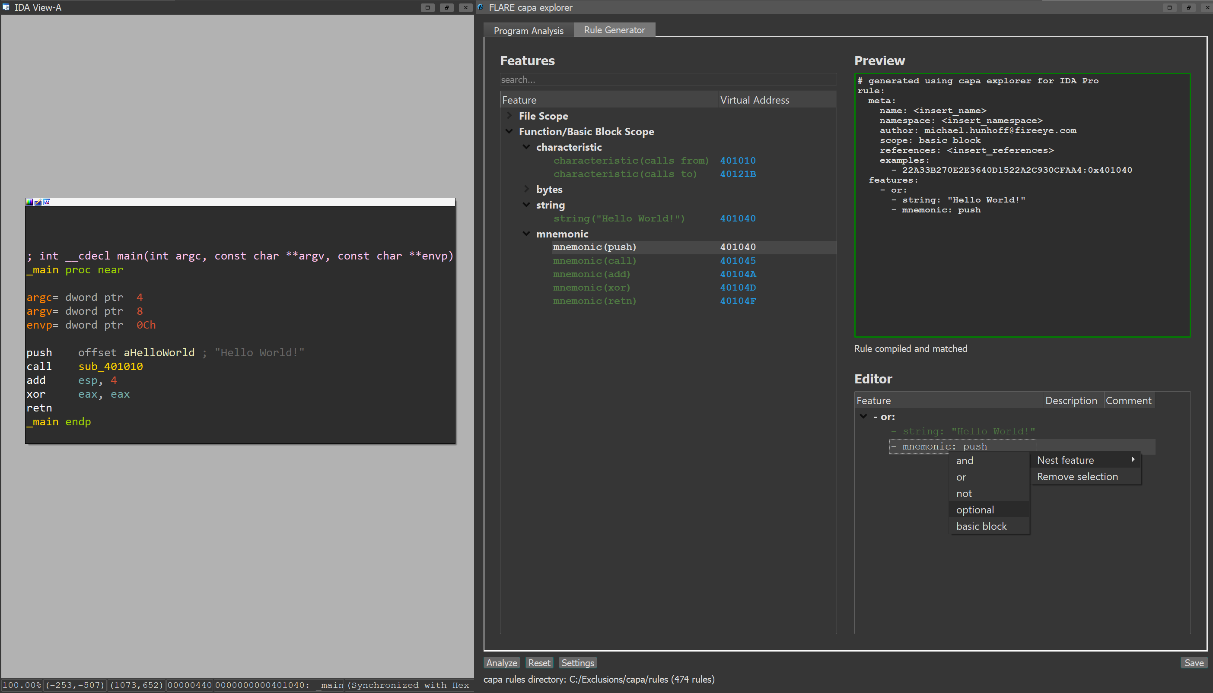1213x693 pixels.
Task: Switch to the Program Analysis tab
Action: pos(528,31)
